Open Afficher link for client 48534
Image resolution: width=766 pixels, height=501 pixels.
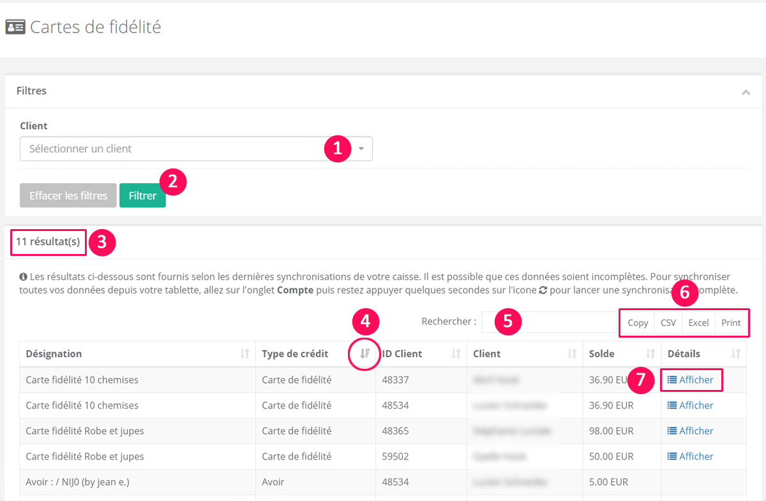point(690,405)
